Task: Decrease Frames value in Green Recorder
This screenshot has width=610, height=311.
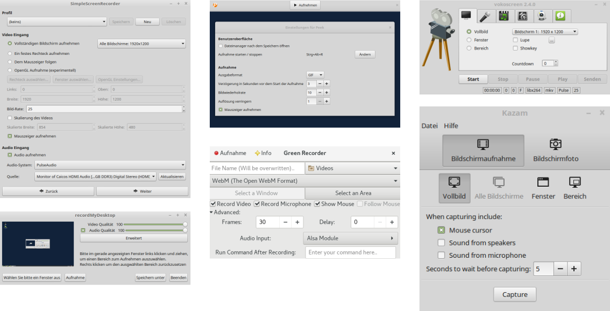Action: coord(285,222)
